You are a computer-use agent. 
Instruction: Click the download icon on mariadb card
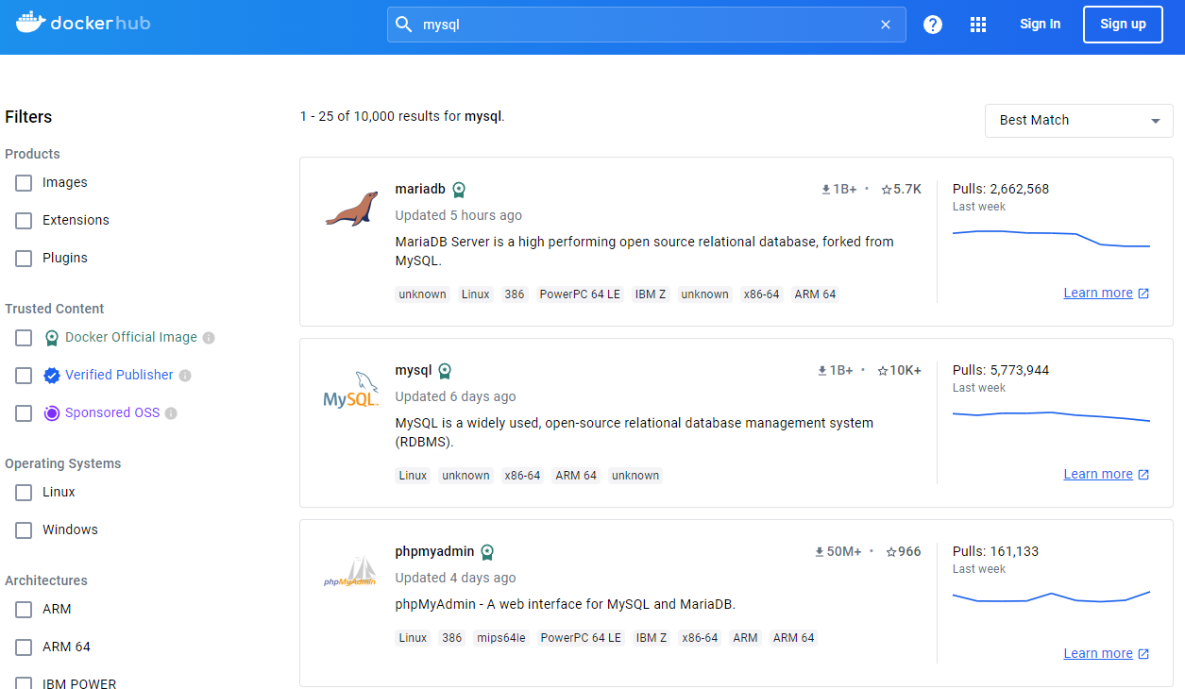[826, 189]
